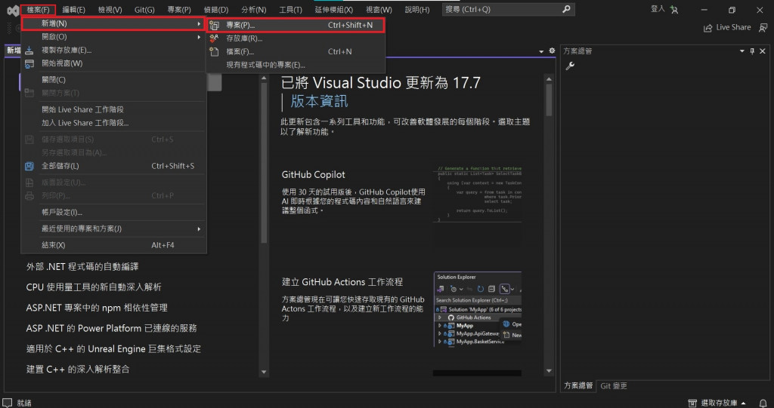This screenshot has width=774, height=408.
Task: Select 複製存放庫(E)... menu item
Action: tap(114, 50)
